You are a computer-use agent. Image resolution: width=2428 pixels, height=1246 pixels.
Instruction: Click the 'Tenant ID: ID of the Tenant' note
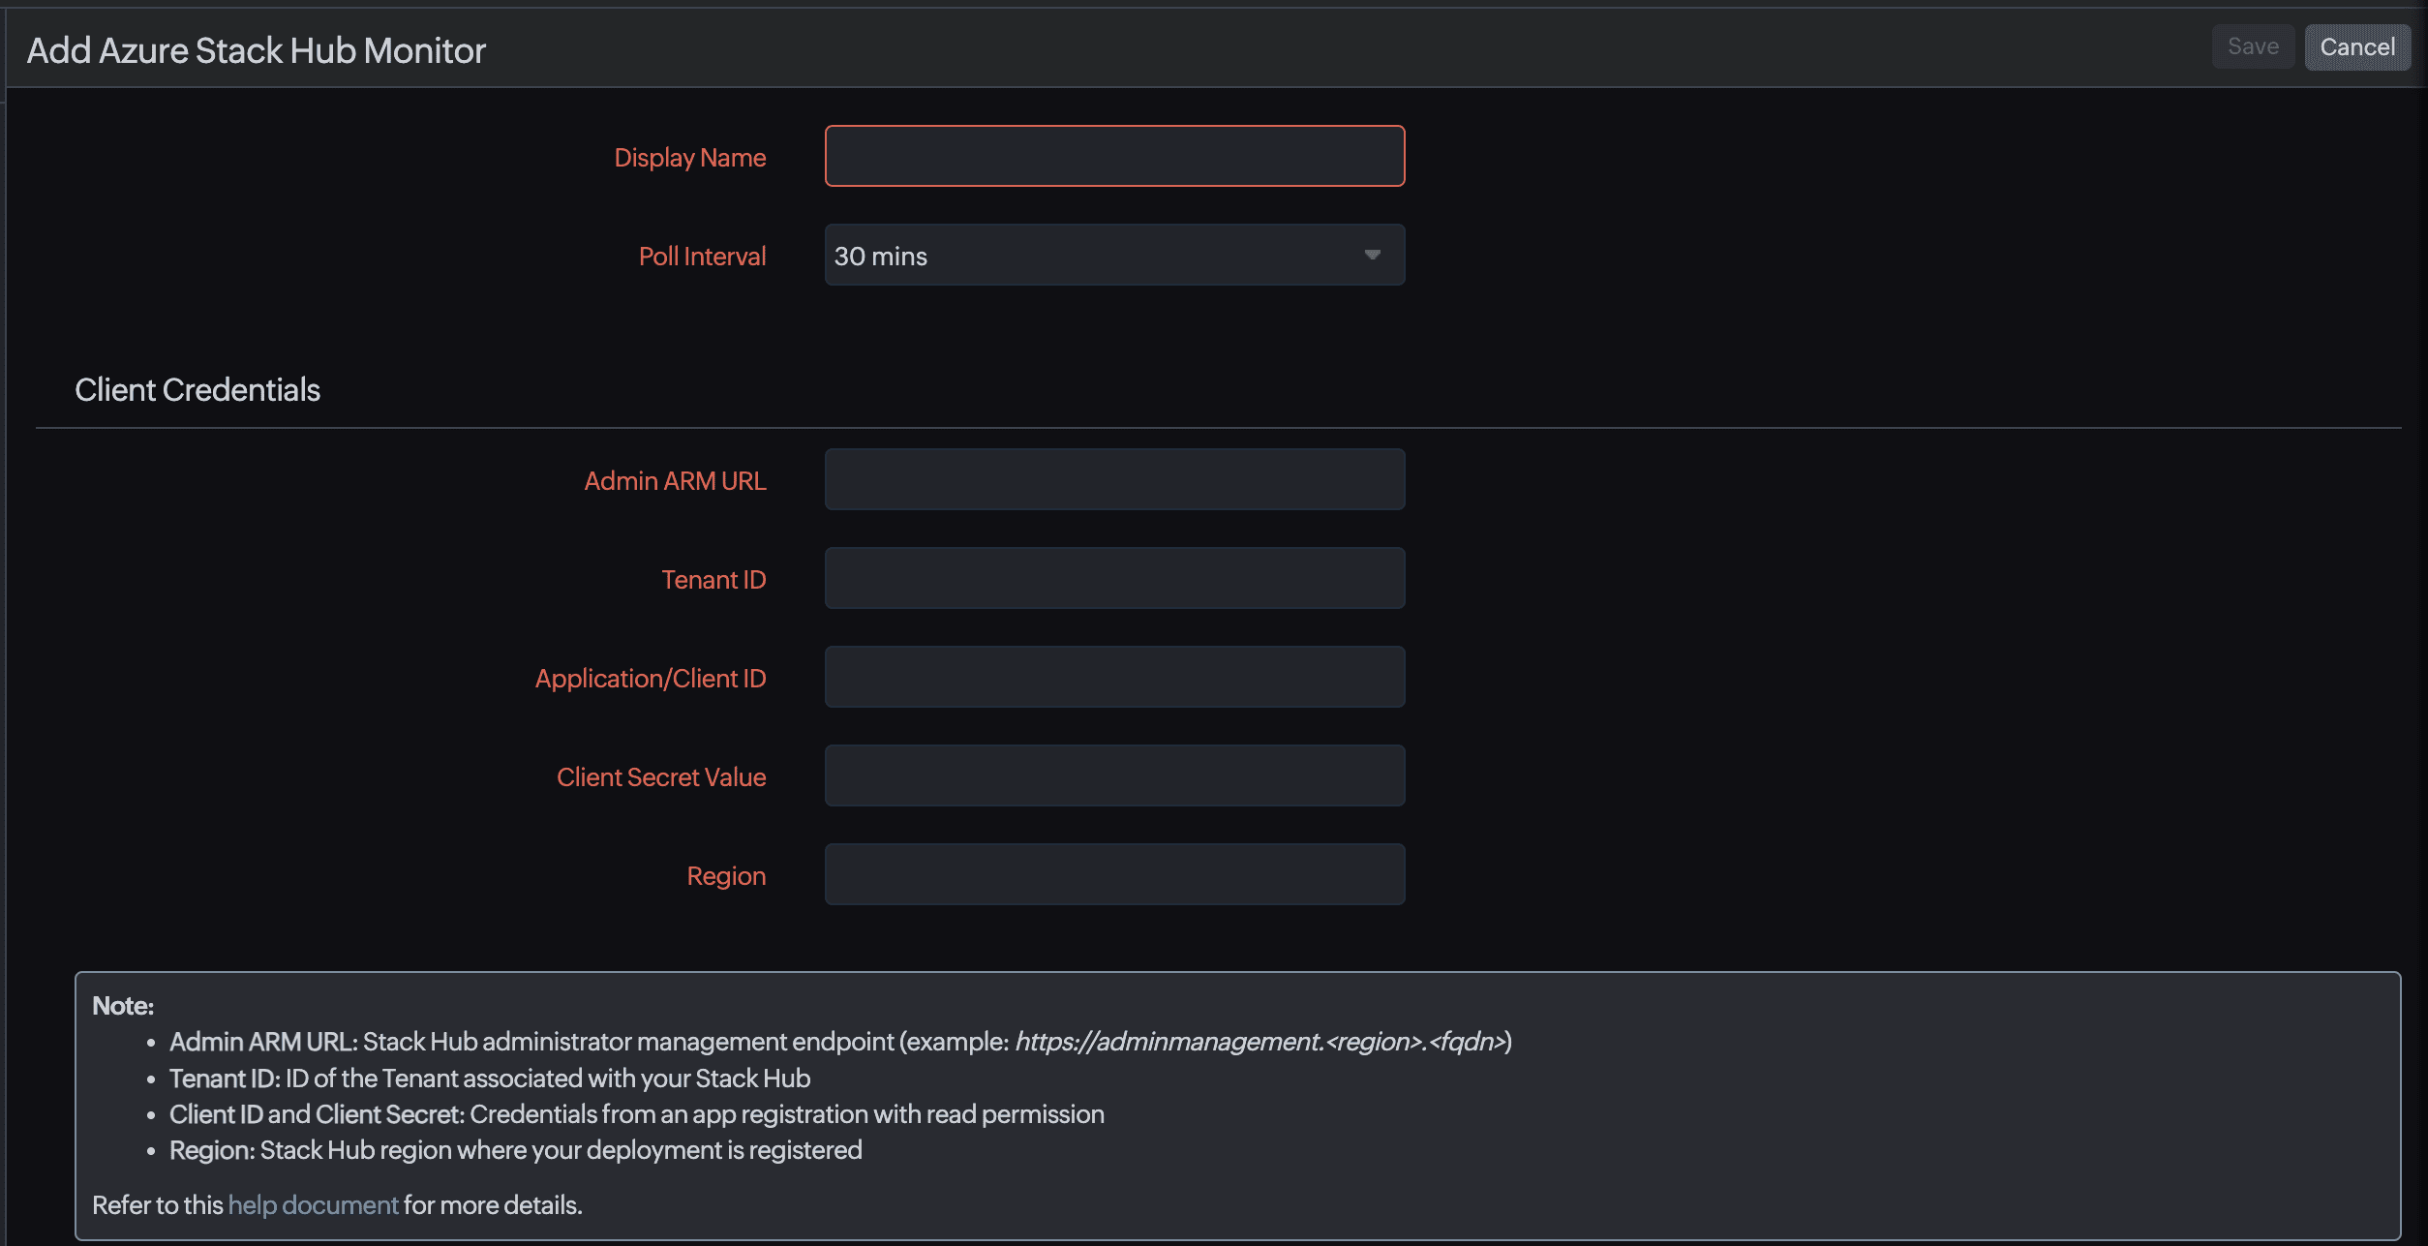tap(490, 1079)
